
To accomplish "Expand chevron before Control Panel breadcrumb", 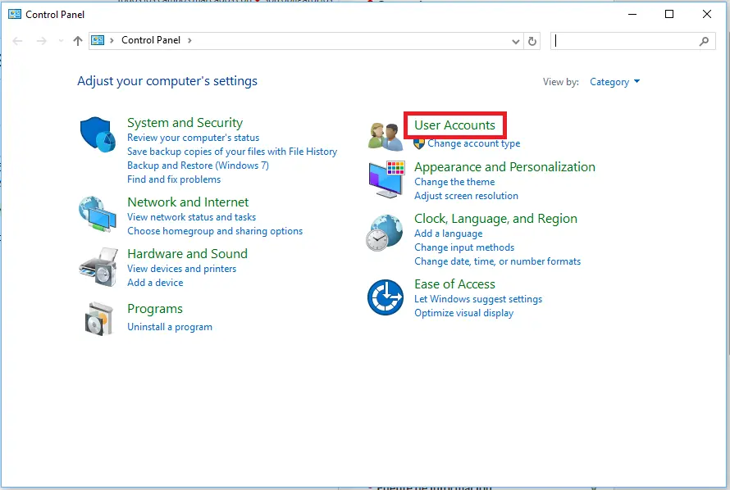I will pos(112,40).
